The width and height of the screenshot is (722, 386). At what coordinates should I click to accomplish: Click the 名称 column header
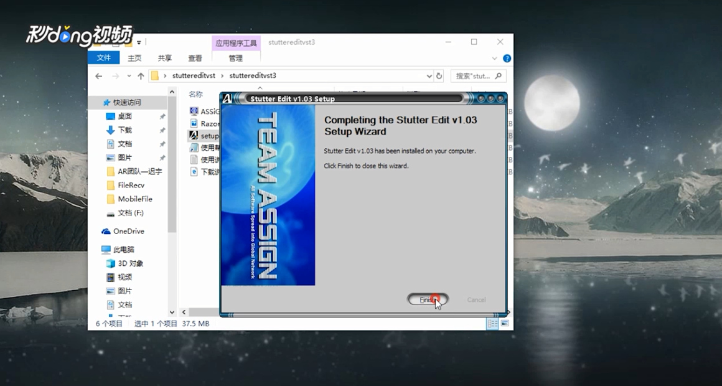tap(195, 94)
